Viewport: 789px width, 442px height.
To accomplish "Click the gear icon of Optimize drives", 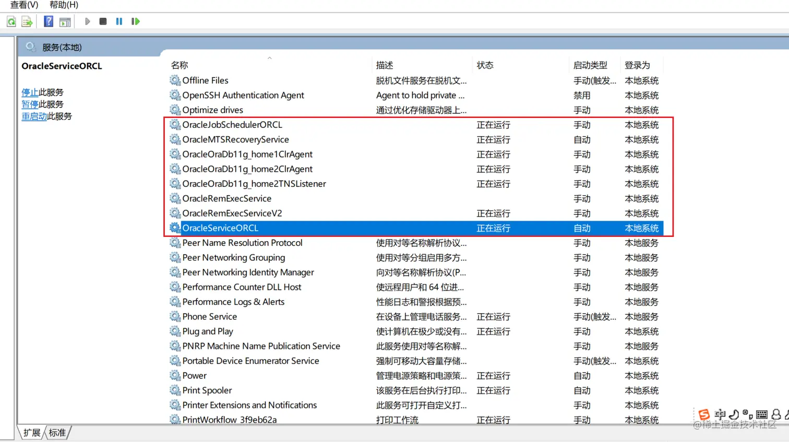I will 175,110.
